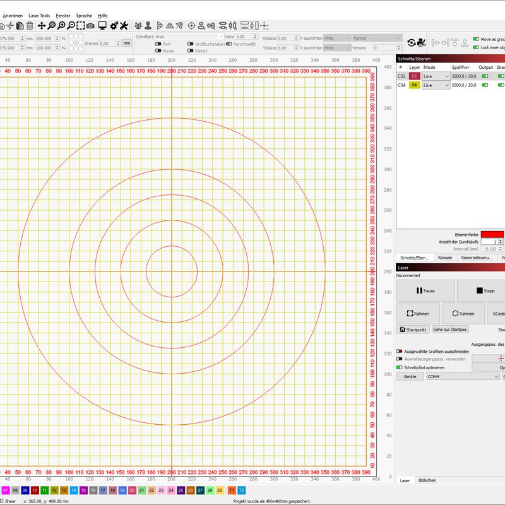Open the camera capture tool
The image size is (505, 505).
coord(90,25)
